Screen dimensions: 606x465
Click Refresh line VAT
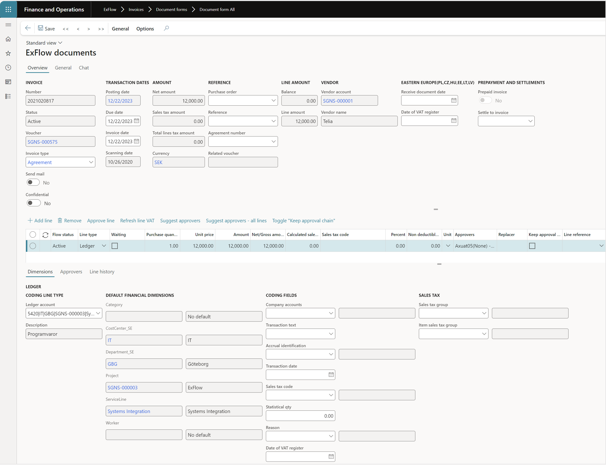click(x=137, y=220)
